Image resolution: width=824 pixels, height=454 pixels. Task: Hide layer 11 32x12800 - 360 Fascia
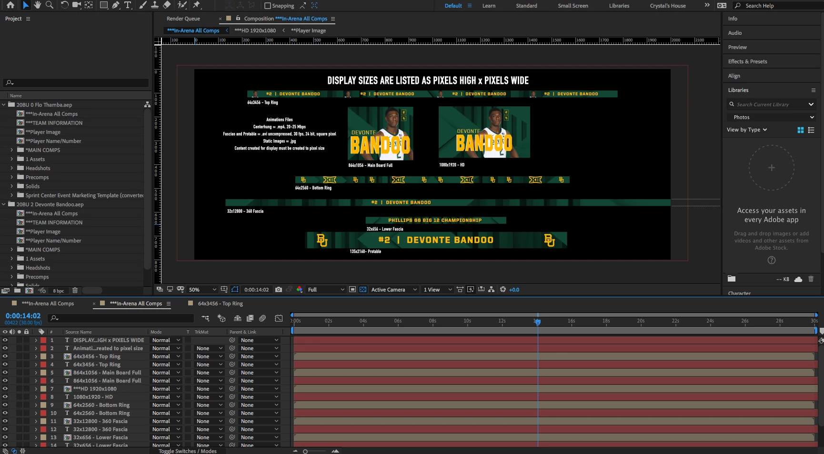(5, 421)
